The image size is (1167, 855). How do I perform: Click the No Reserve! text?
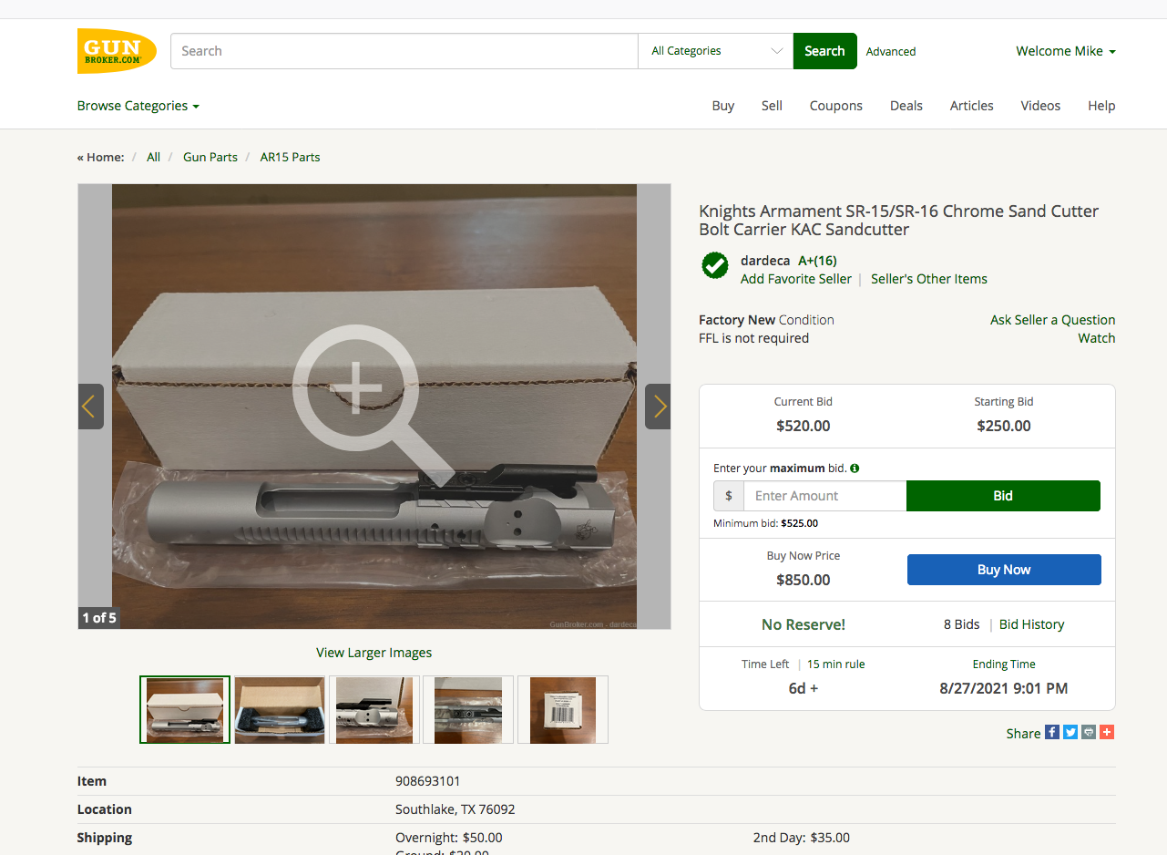(804, 624)
